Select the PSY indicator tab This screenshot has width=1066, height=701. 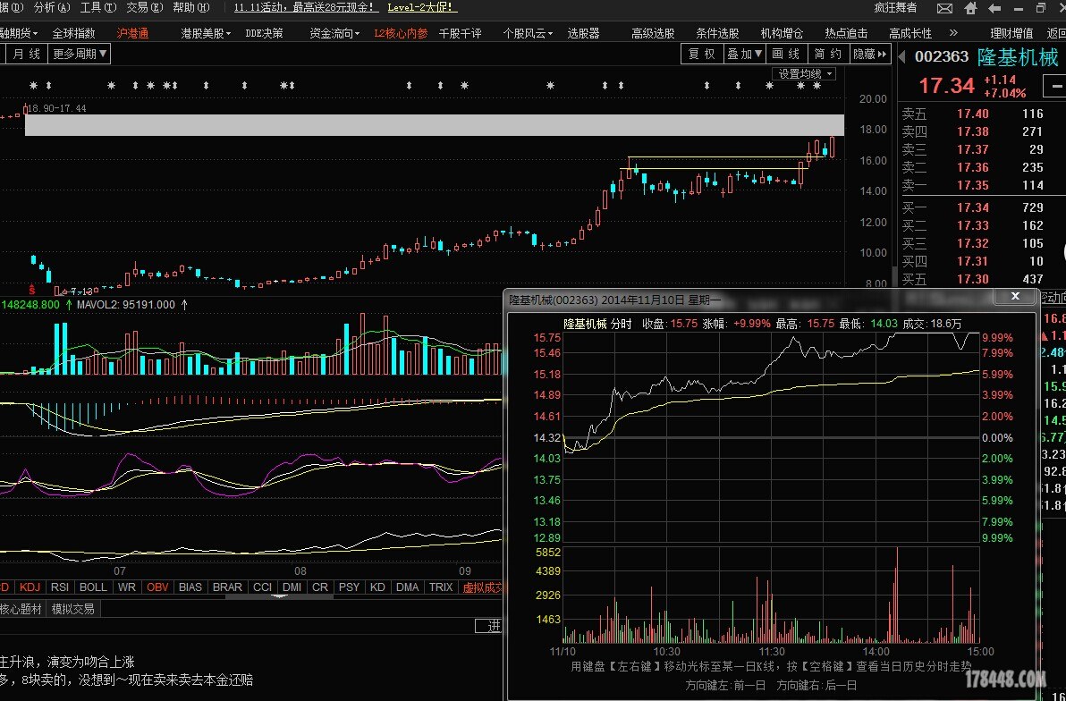pyautogui.click(x=349, y=587)
